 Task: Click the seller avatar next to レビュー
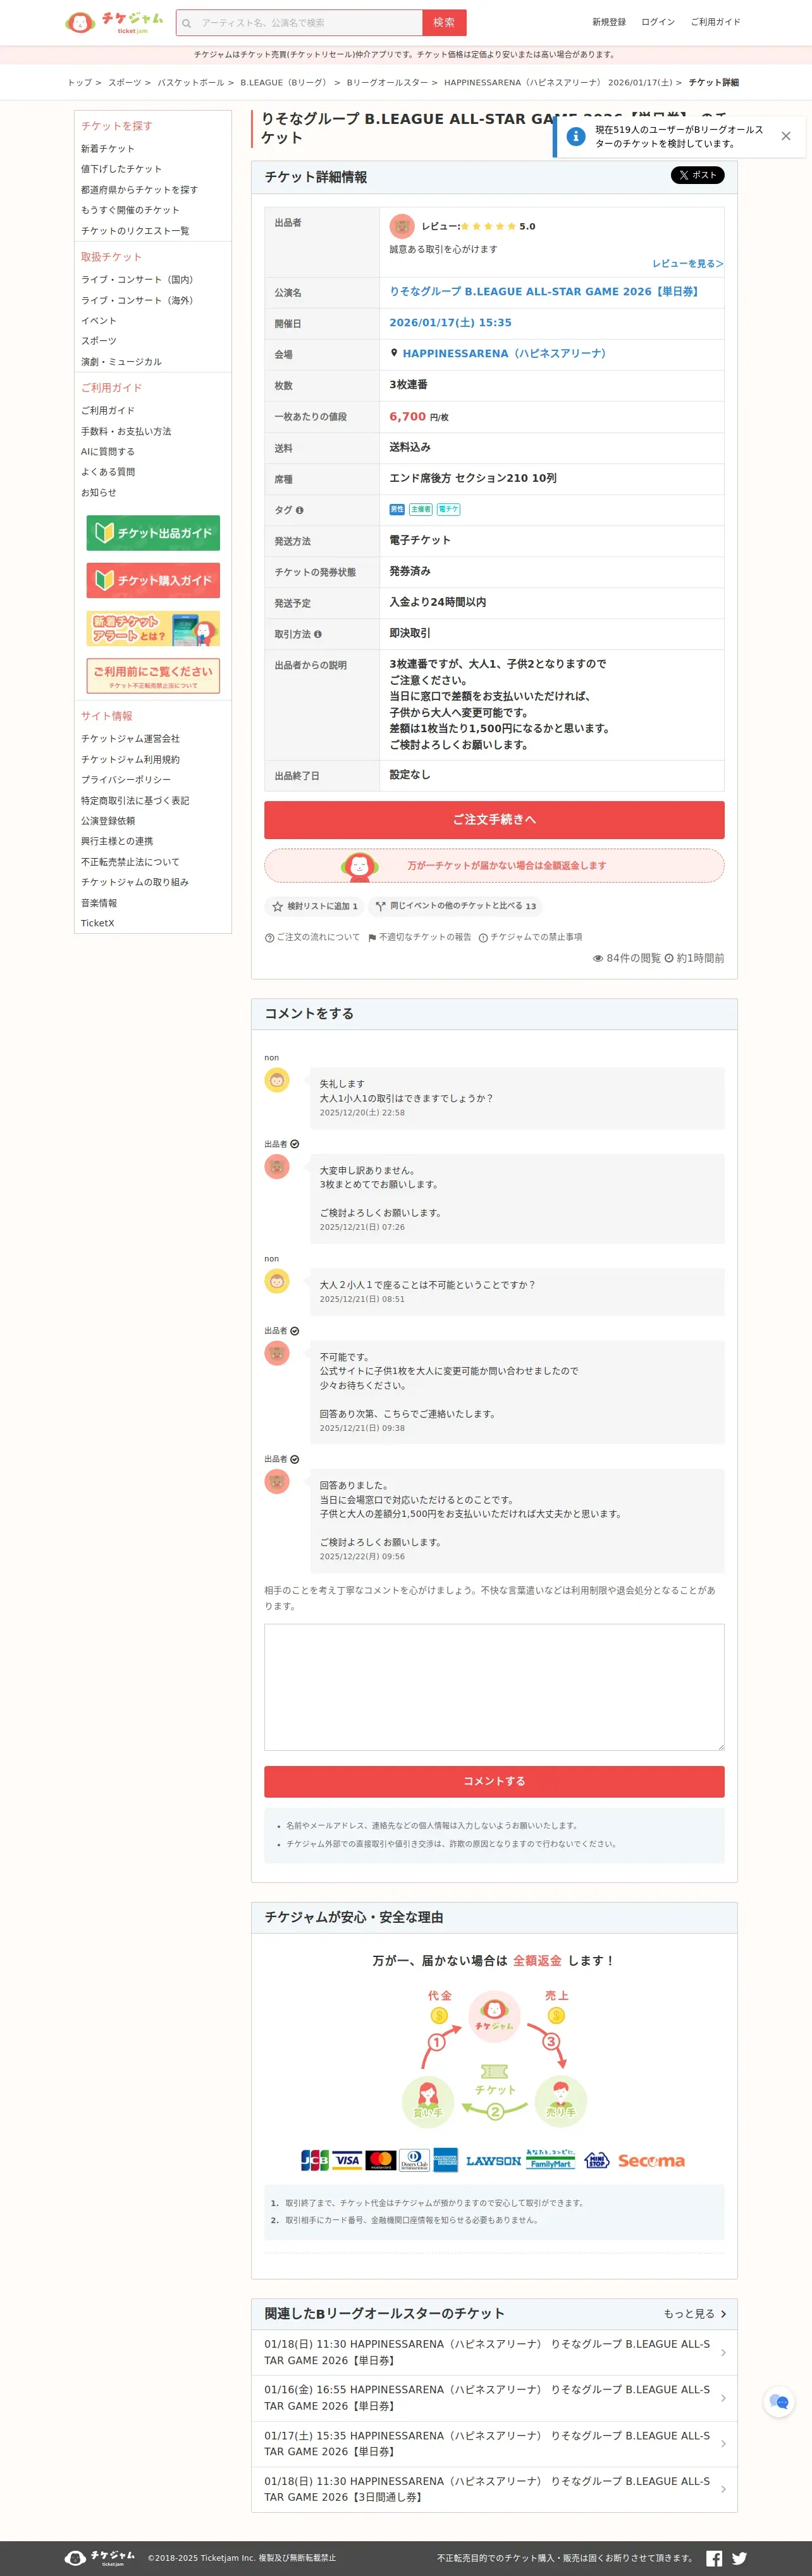[402, 226]
